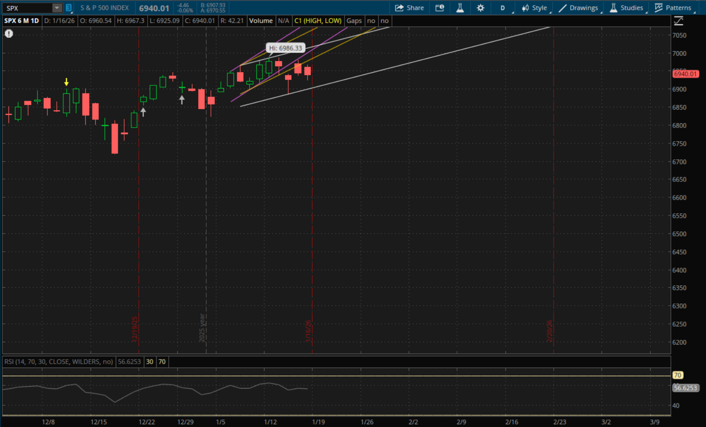This screenshot has height=427, width=706.
Task: Click the yellow down arrow marker
Action: [x=67, y=82]
